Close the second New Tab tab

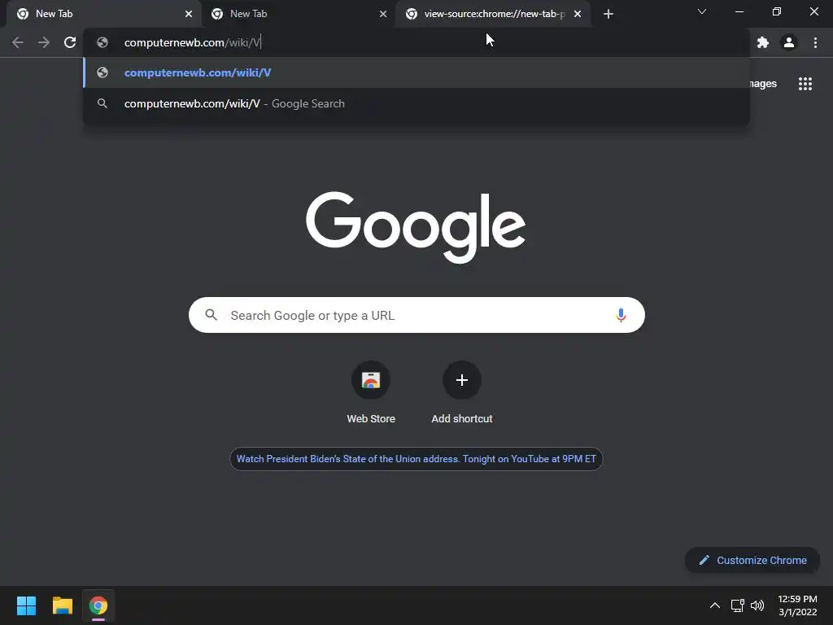pos(383,14)
